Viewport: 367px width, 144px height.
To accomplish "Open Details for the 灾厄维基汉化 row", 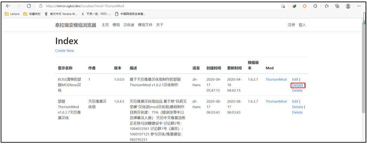I will click(x=298, y=107).
